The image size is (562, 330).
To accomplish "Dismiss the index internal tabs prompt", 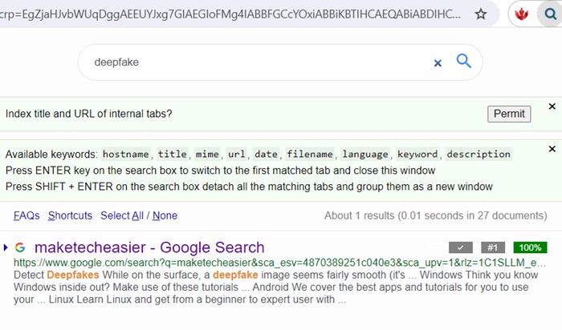I will click(x=552, y=107).
